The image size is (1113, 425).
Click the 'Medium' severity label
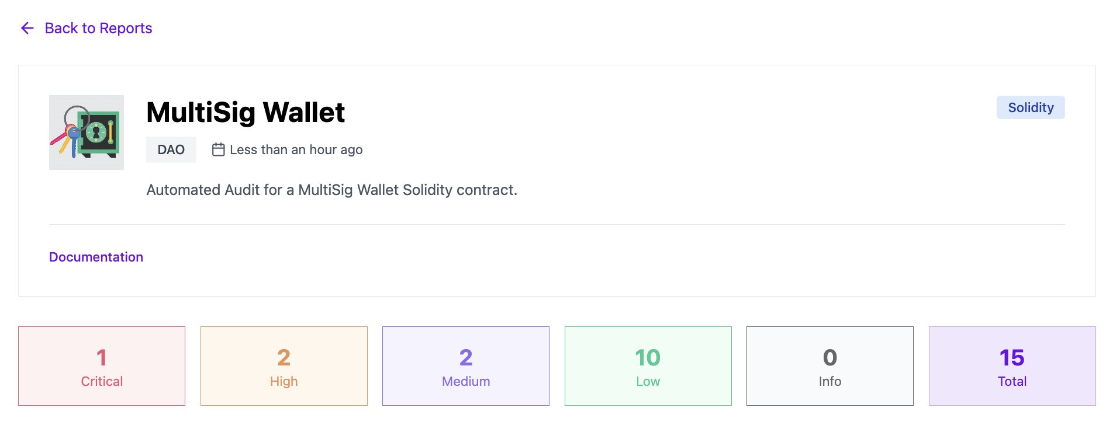[x=466, y=381]
